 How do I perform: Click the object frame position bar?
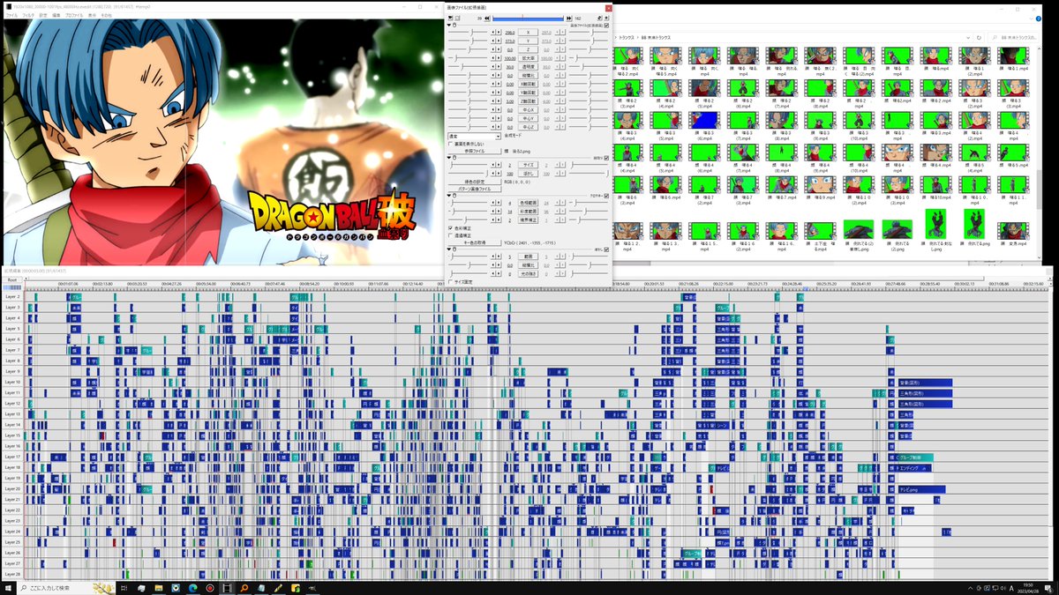point(528,18)
